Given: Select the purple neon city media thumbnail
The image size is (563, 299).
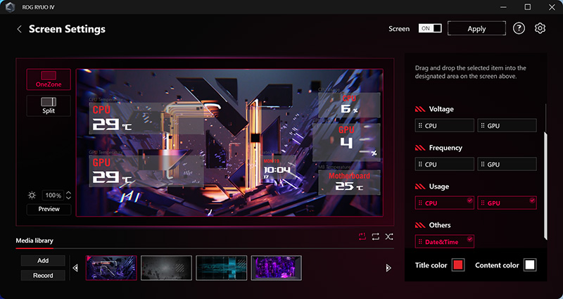Looking at the screenshot, I should pos(277,268).
